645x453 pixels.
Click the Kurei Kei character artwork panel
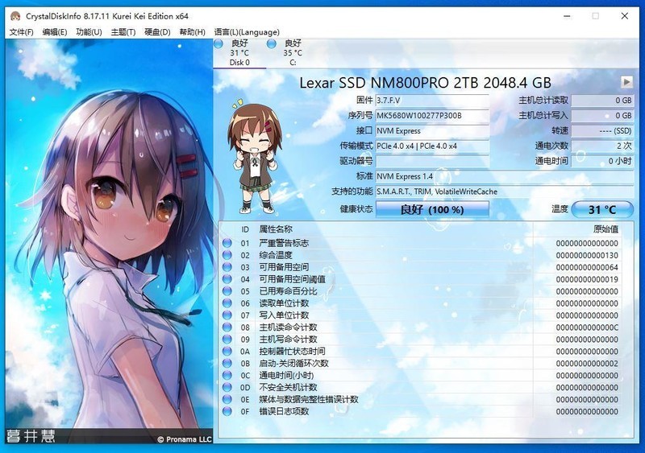(109, 241)
